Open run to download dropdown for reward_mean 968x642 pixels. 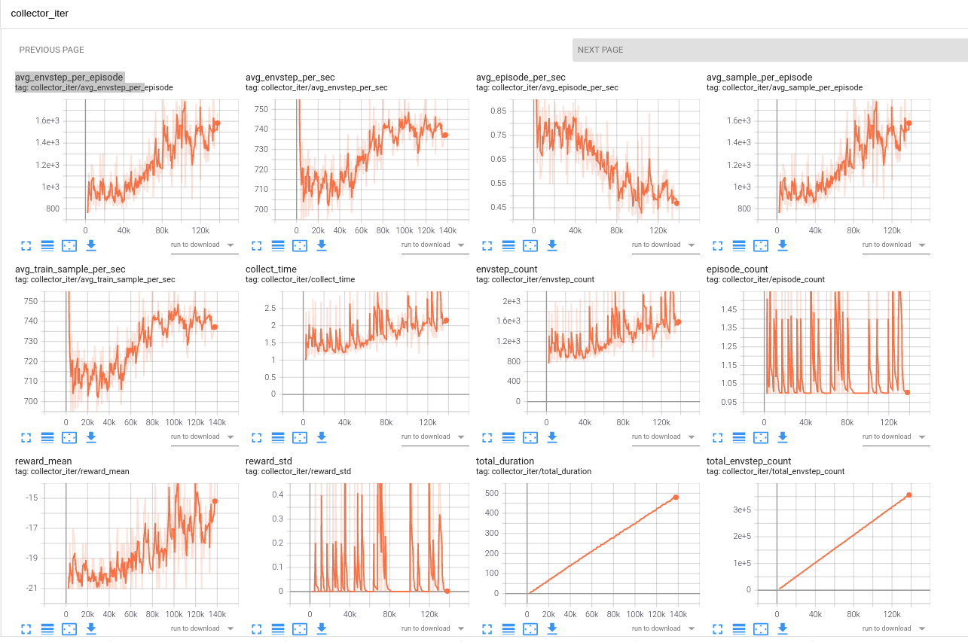point(203,628)
